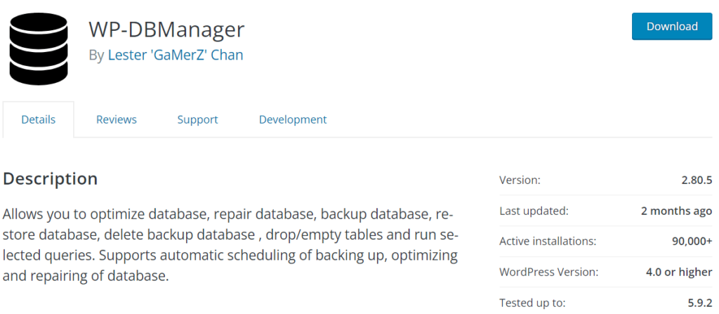Click the 90,000+ installations count
The width and height of the screenshot is (719, 314).
coord(692,241)
